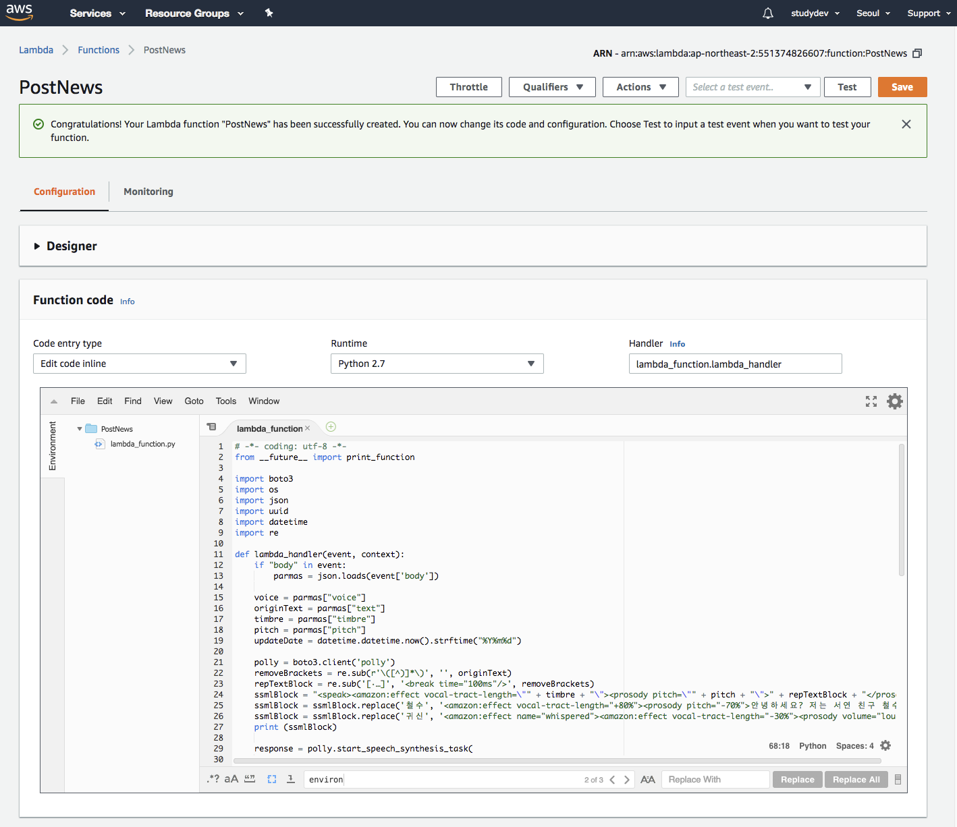This screenshot has height=827, width=957.
Task: Change the Spaces: 4 indentation setting
Action: click(854, 746)
